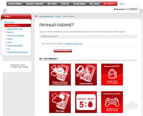Open the Погода weather tile
The height and width of the screenshot is (116, 143).
60,102
